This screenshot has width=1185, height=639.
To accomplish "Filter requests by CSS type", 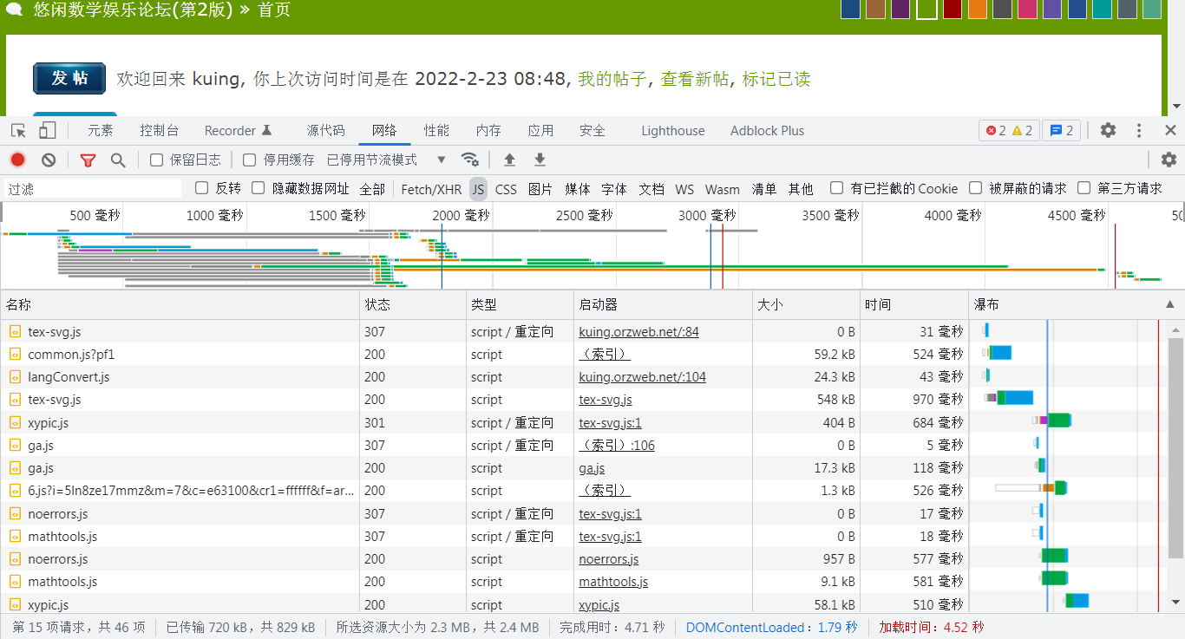I will (x=506, y=189).
